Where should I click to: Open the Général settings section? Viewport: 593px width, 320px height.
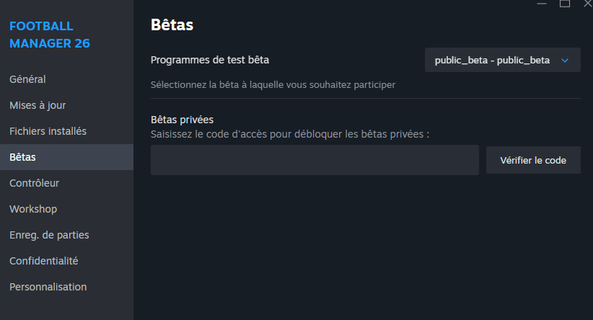coord(27,79)
